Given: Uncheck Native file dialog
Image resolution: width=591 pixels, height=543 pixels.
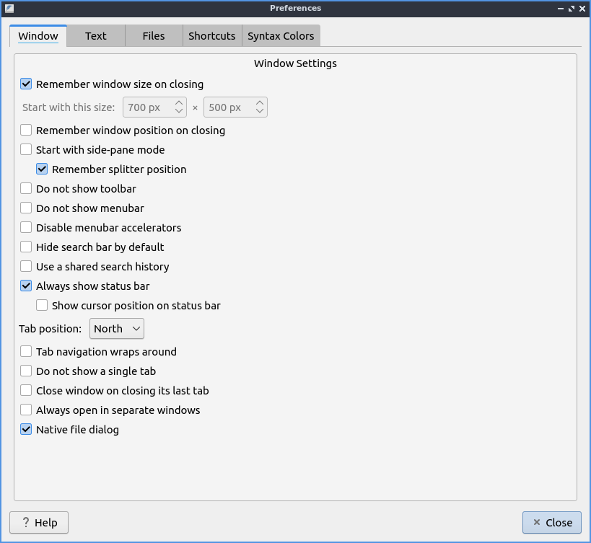Looking at the screenshot, I should point(27,430).
